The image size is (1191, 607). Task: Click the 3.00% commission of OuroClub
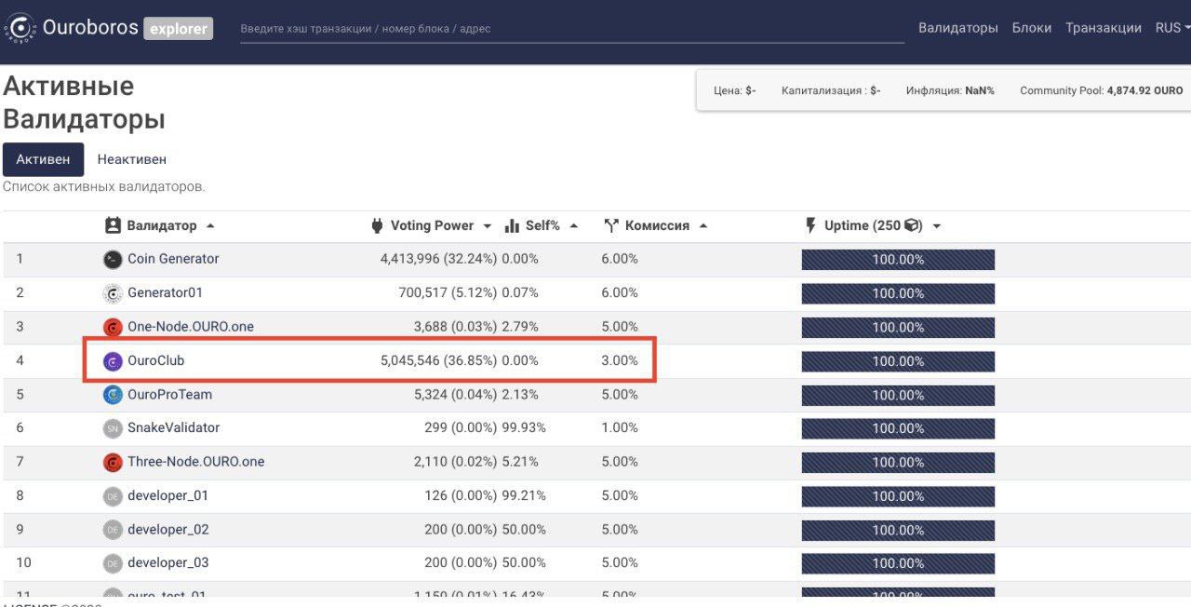click(x=620, y=360)
